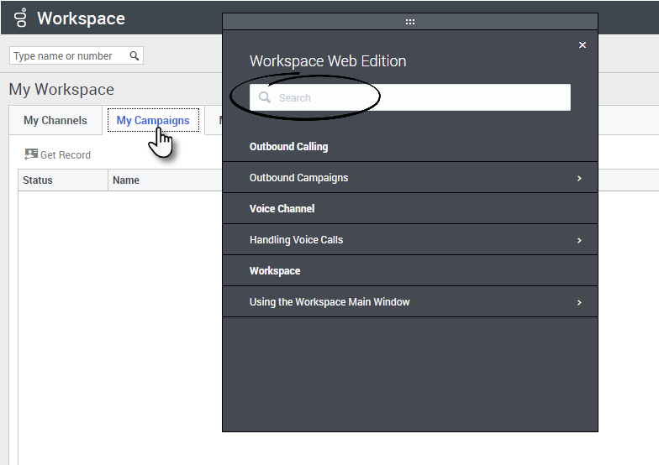Expand Using the Workspace Main Window chevron

[x=579, y=302]
